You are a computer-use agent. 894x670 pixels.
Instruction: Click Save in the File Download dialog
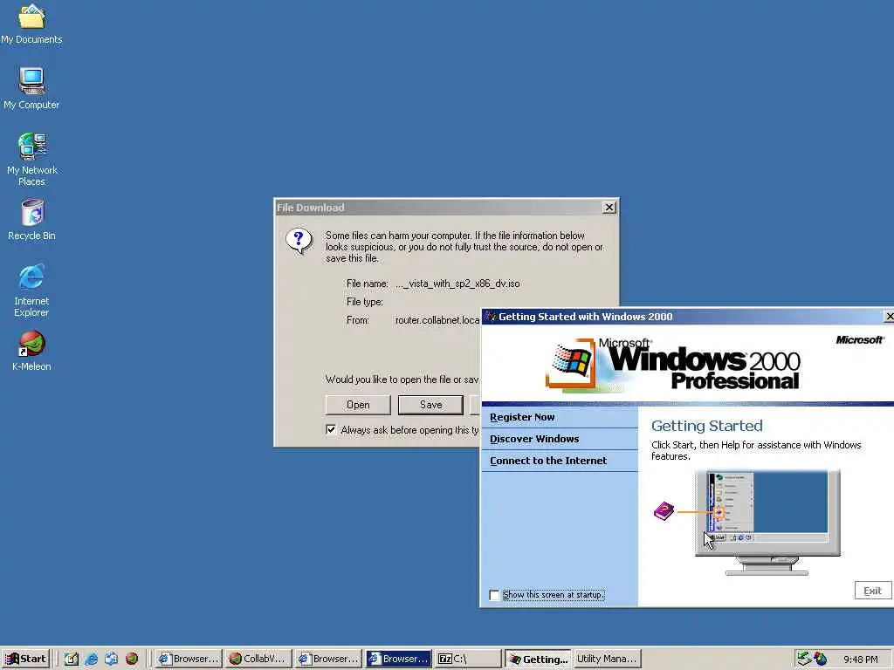(x=430, y=405)
